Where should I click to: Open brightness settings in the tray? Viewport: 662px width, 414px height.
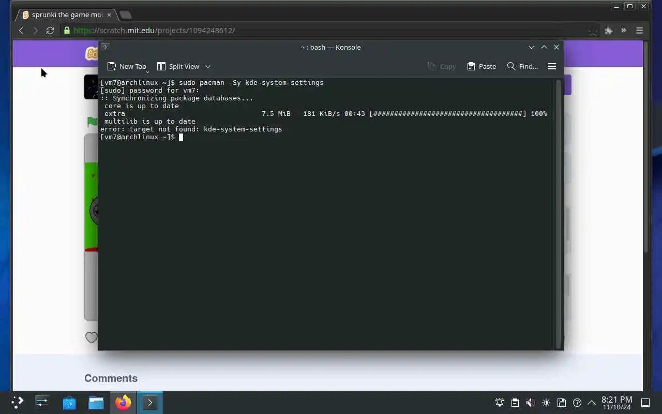point(546,403)
